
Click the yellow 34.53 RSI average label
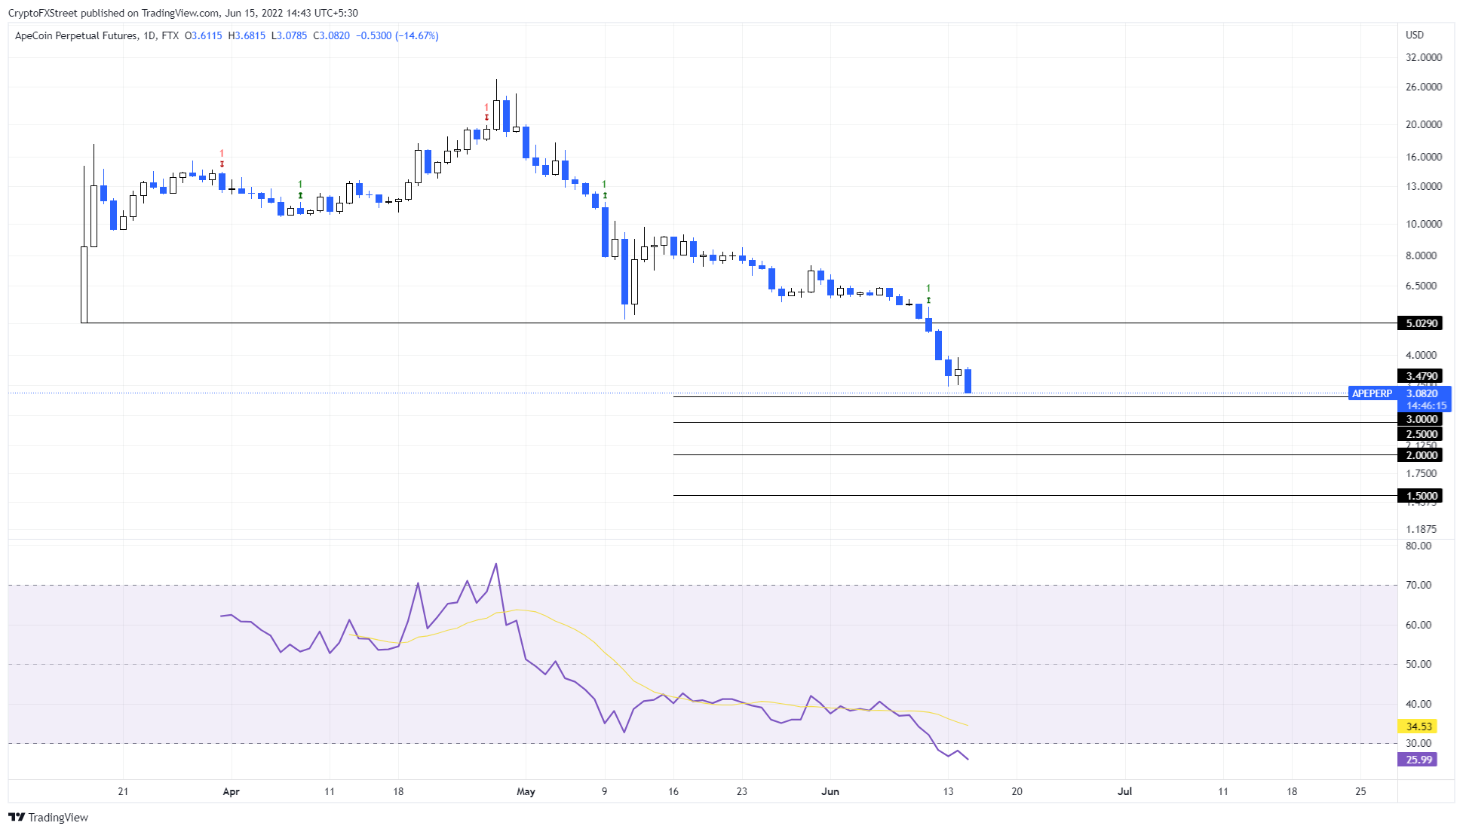(1418, 726)
